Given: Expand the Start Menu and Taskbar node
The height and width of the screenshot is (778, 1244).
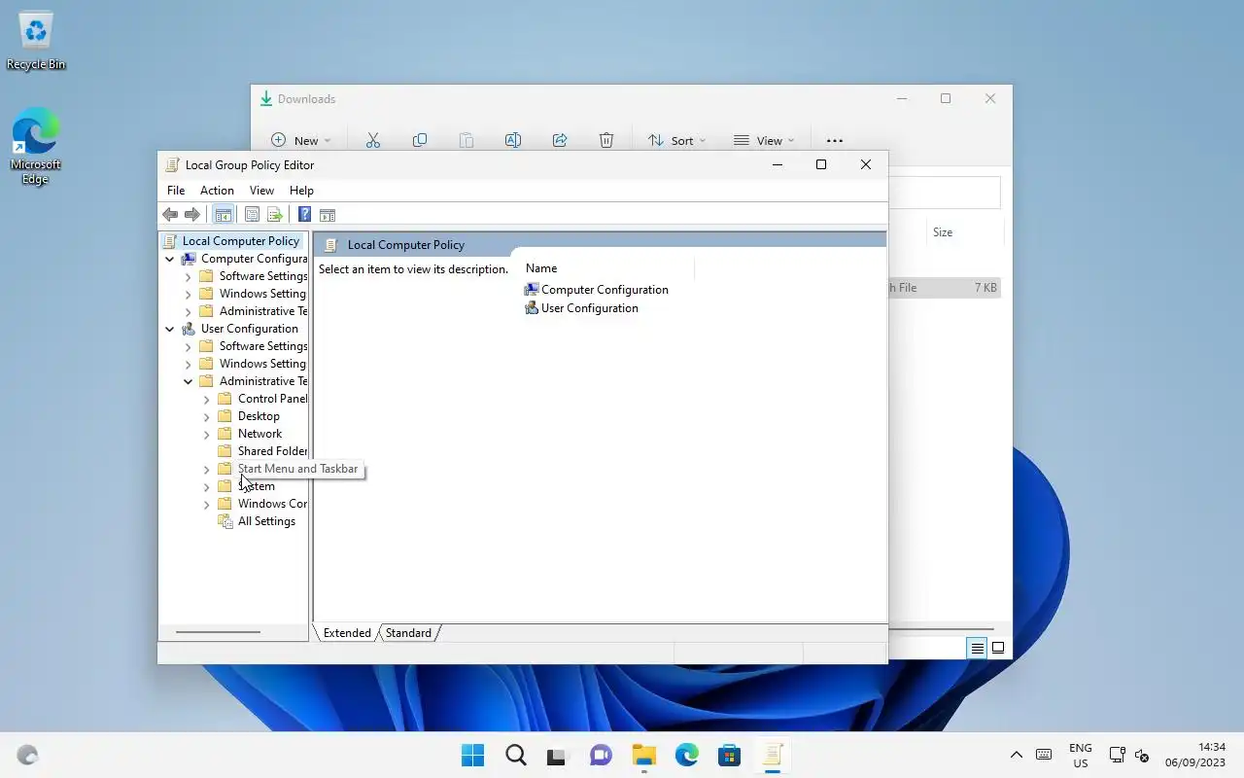Looking at the screenshot, I should (x=207, y=469).
